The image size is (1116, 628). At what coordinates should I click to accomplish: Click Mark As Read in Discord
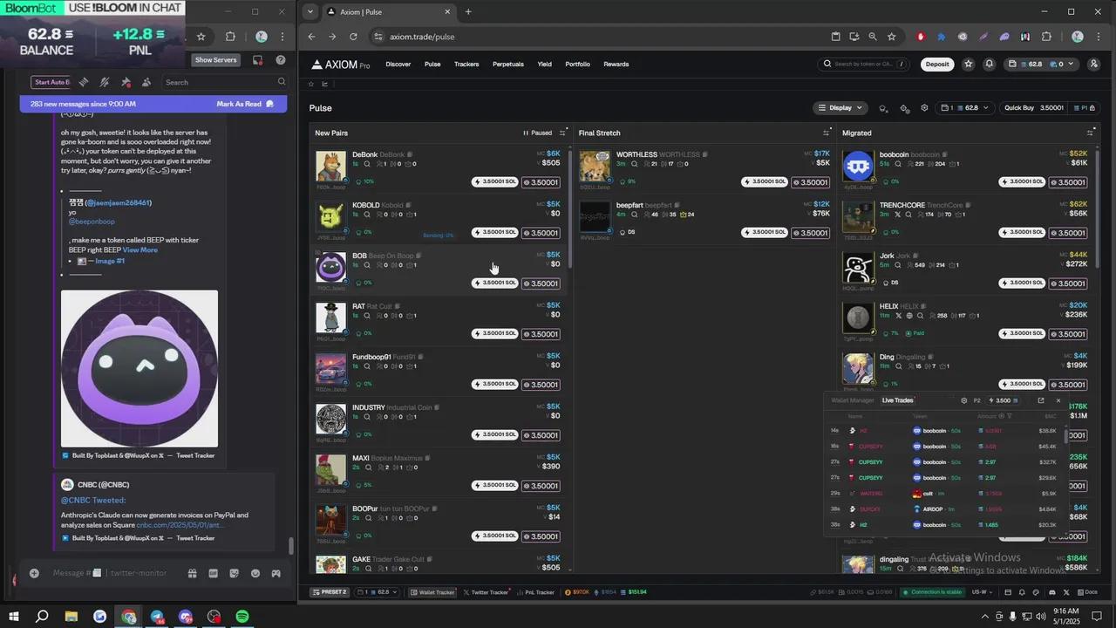point(245,104)
